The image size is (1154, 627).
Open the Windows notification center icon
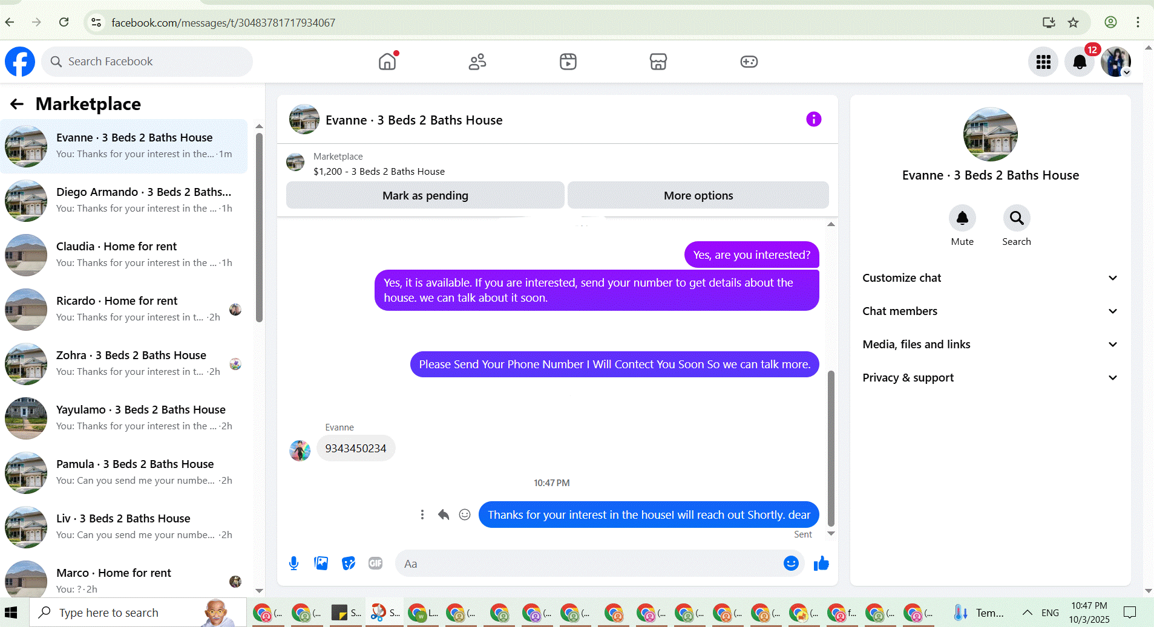pos(1129,612)
